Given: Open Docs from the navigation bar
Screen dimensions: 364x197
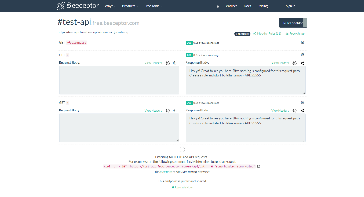Looking at the screenshot, I should (x=247, y=6).
